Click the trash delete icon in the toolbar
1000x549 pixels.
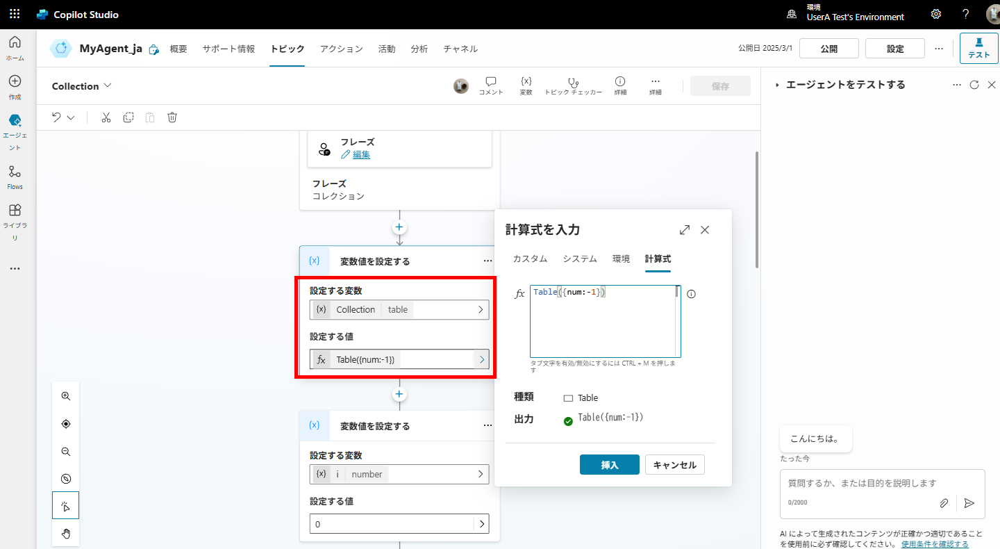[x=172, y=117]
